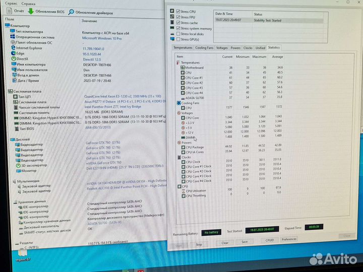Click the Cooling Fans snowflake icon

coord(177,103)
